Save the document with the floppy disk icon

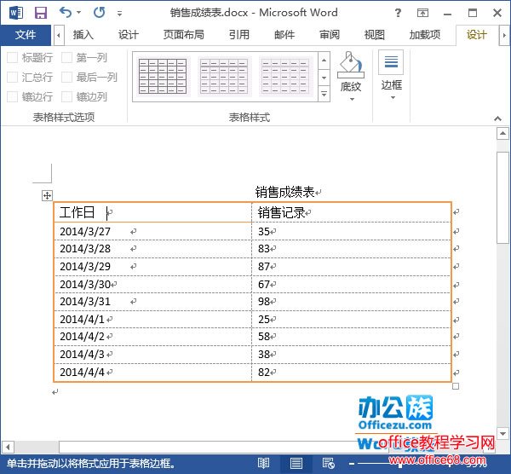(x=41, y=13)
